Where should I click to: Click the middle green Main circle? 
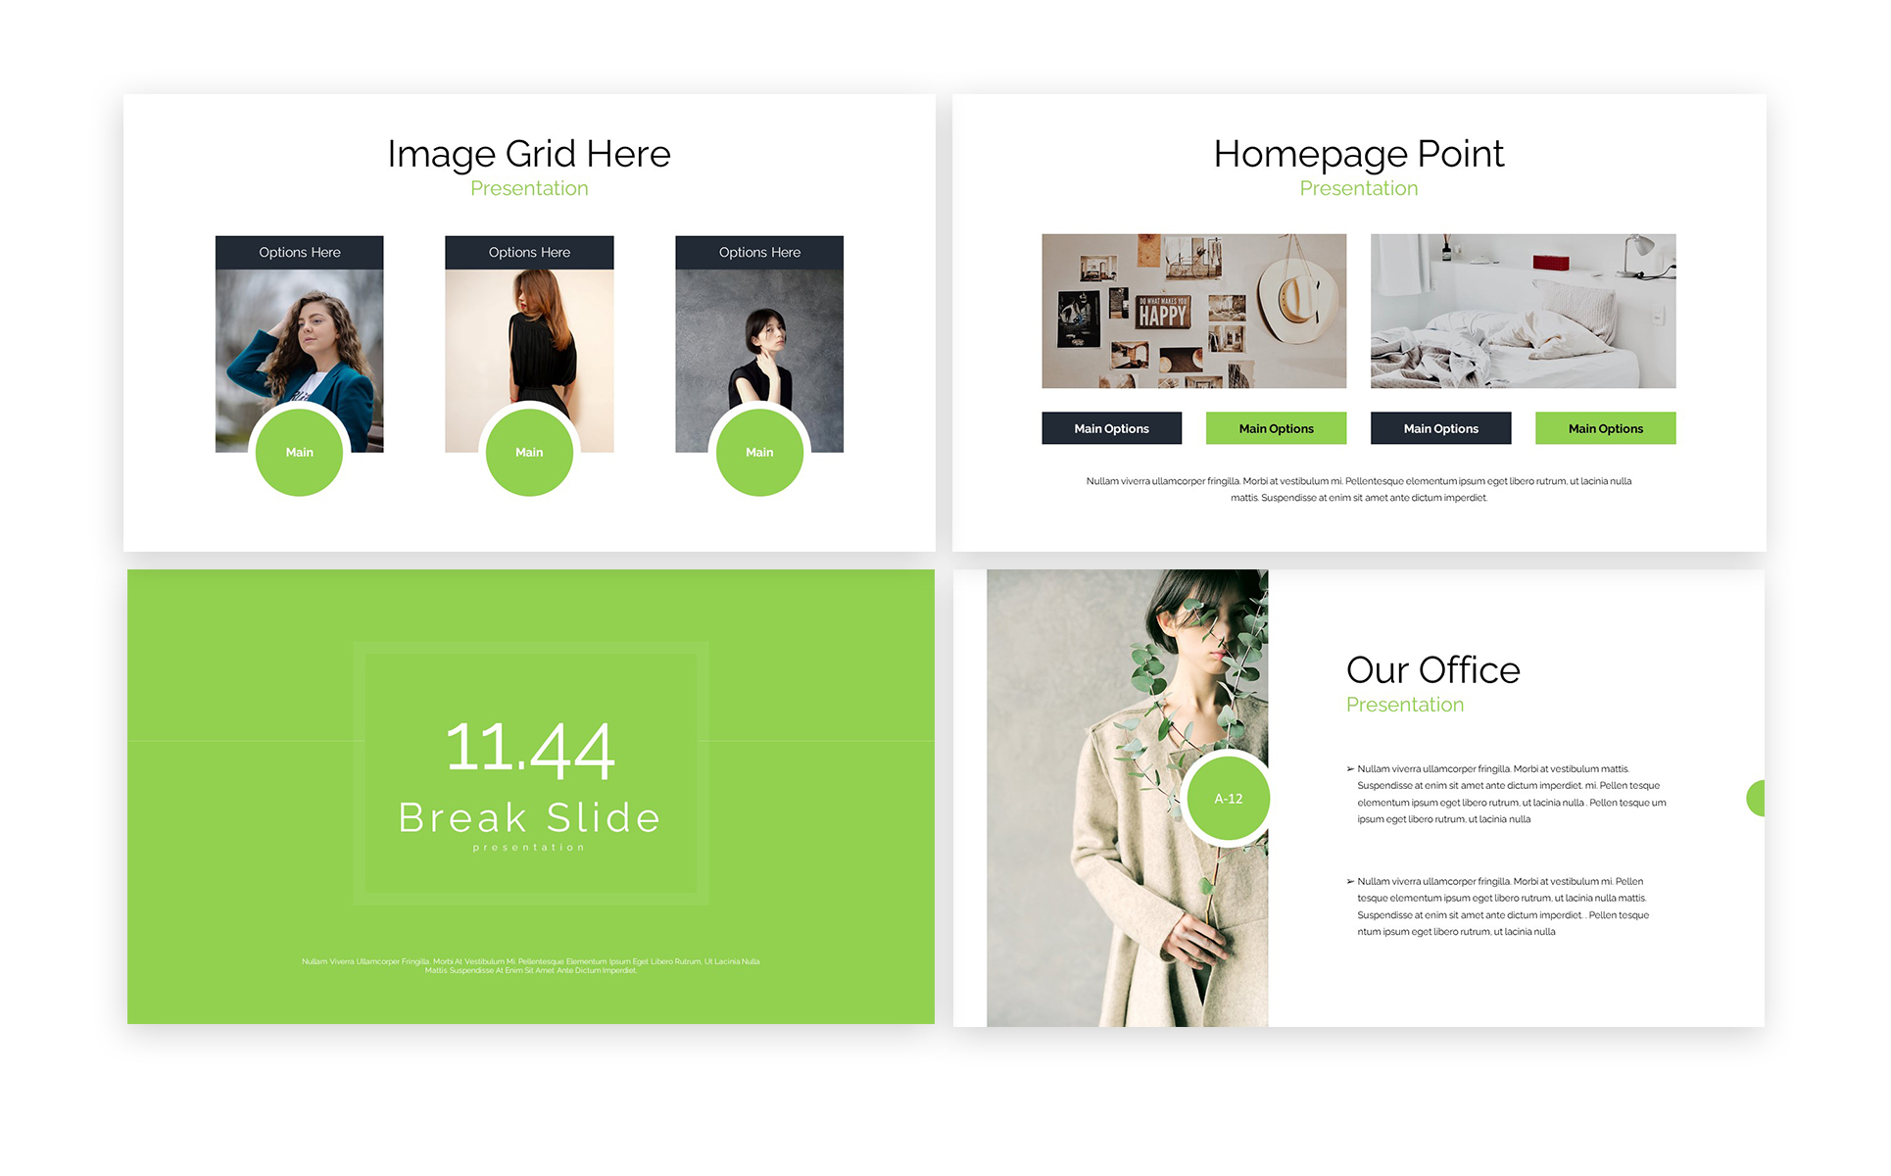[529, 453]
